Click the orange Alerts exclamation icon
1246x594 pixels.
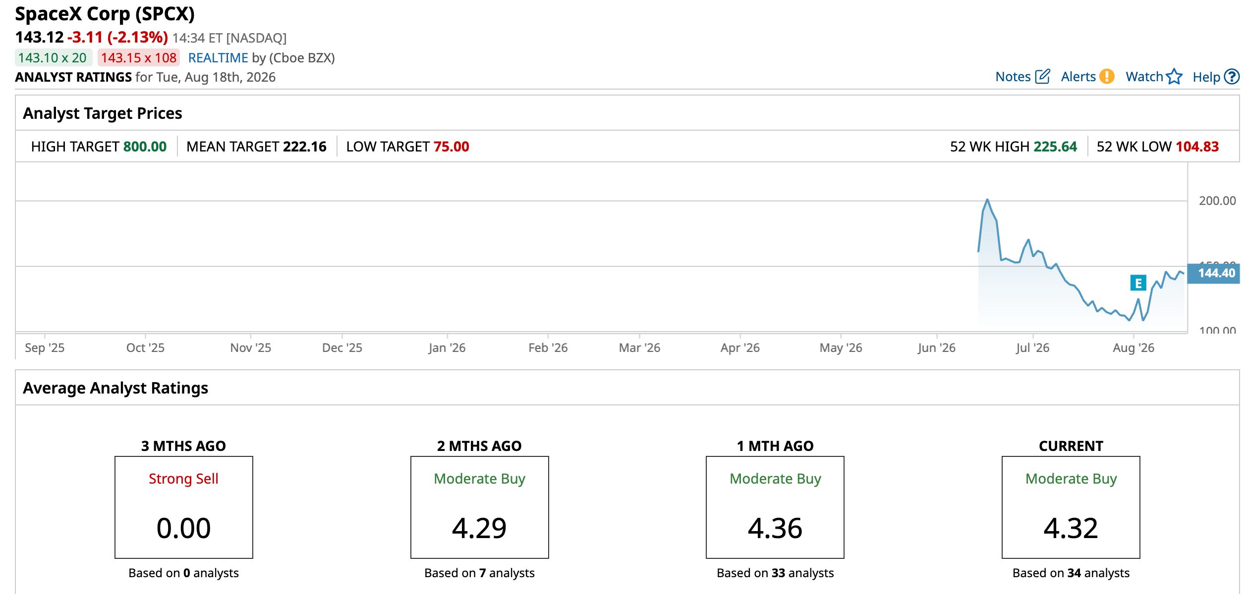(x=1107, y=77)
